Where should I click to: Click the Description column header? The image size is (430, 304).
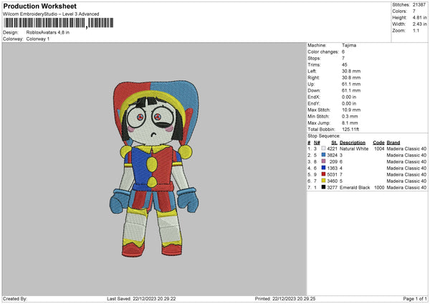tap(353, 143)
